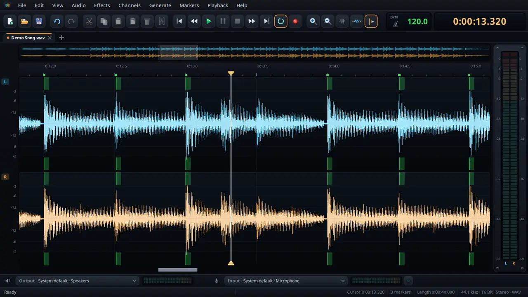Screen dimensions: 528x297
Task: Jump to start of the track
Action: click(179, 21)
